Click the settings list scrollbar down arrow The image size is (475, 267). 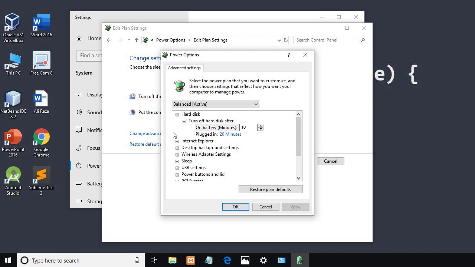299,178
